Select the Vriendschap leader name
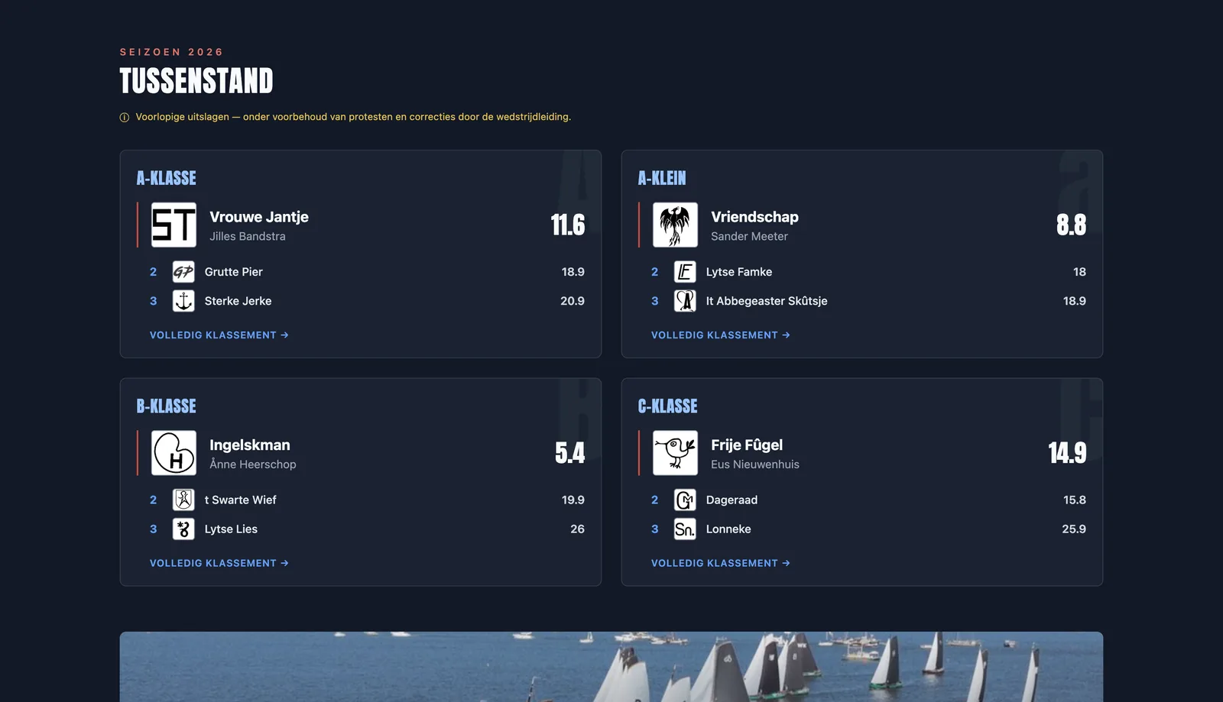The height and width of the screenshot is (702, 1223). tap(754, 217)
